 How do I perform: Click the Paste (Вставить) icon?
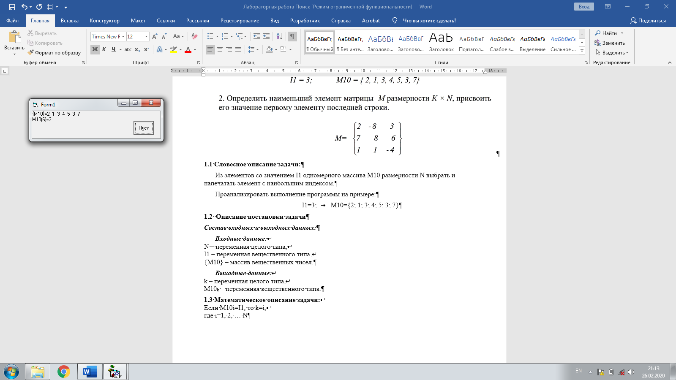(x=14, y=38)
